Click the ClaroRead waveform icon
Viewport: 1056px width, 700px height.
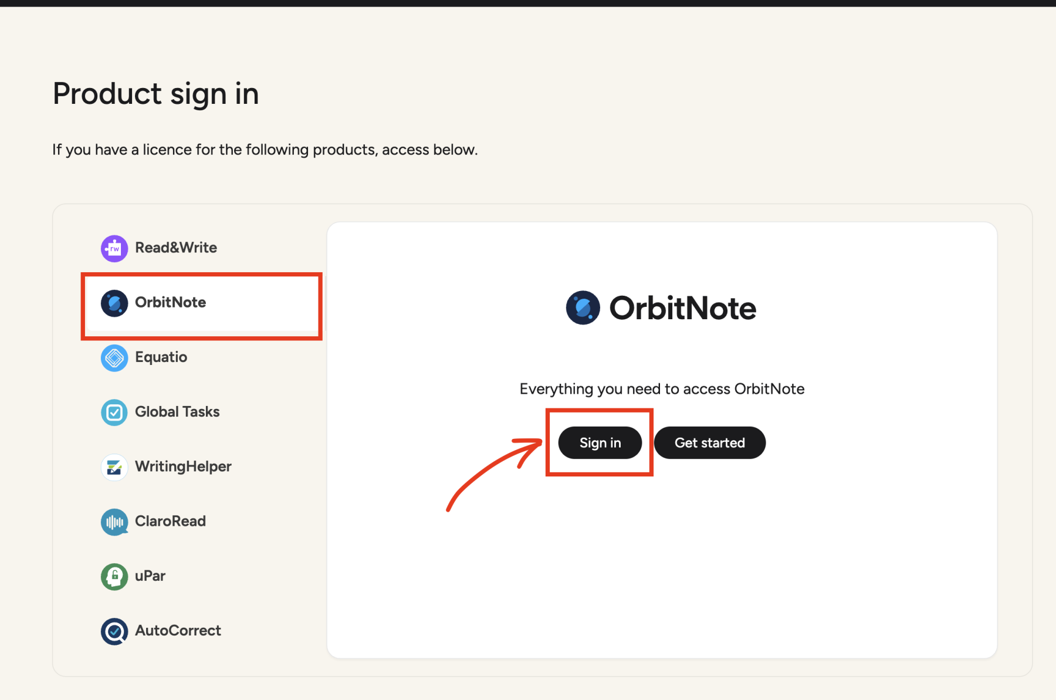coord(114,522)
